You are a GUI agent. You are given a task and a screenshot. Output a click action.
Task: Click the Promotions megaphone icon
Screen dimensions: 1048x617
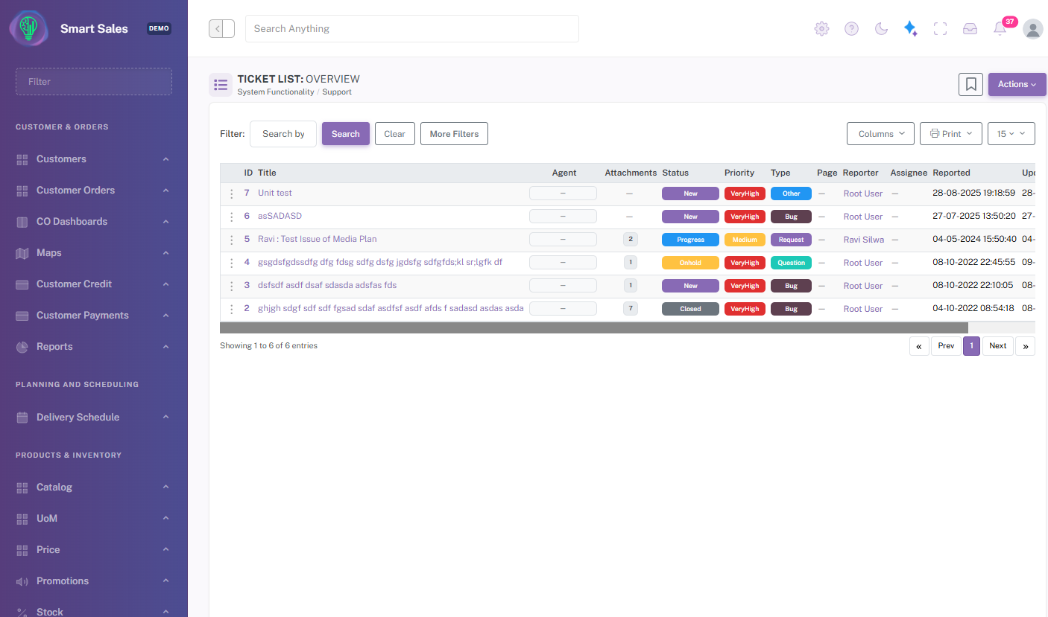click(x=22, y=581)
